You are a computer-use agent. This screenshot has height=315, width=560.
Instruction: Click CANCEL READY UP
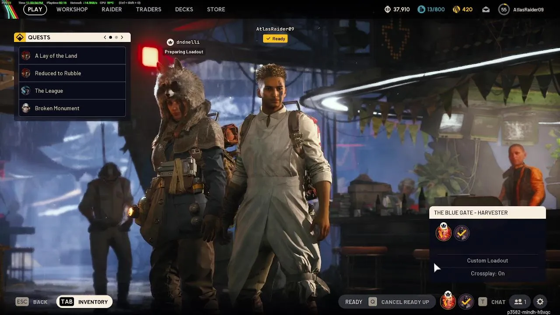click(x=405, y=302)
